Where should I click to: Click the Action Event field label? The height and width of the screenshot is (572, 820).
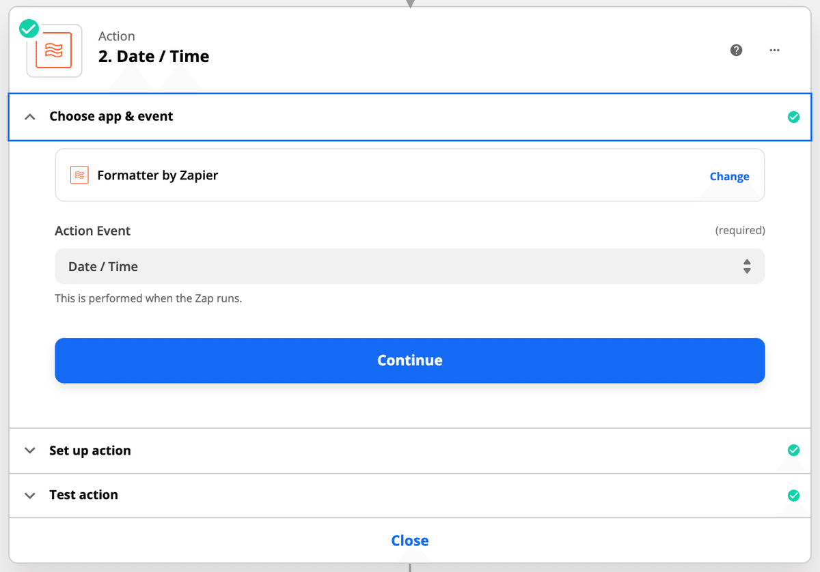pyautogui.click(x=92, y=231)
